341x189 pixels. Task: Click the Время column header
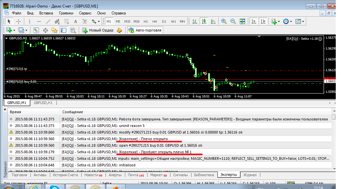34,112
